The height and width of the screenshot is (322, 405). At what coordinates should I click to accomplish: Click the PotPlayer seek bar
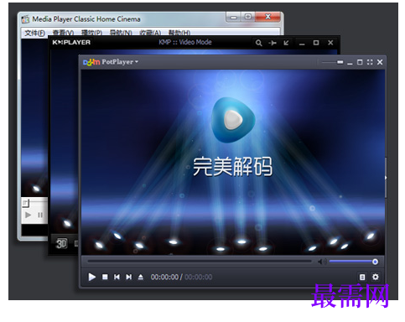click(x=200, y=262)
